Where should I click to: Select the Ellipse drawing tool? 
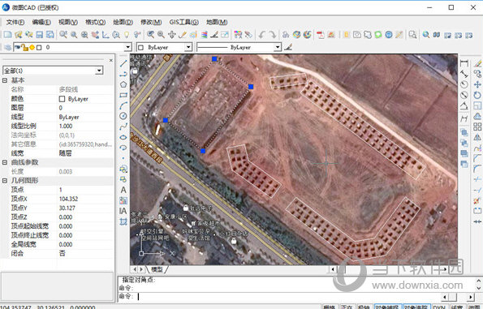(x=123, y=137)
